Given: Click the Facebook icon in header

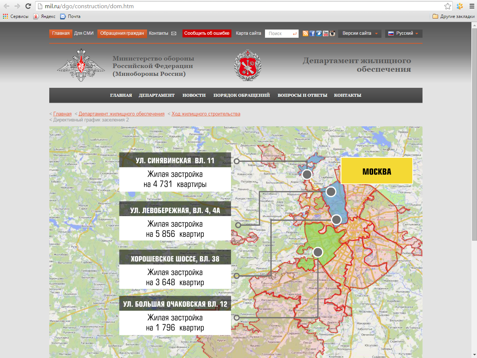Looking at the screenshot, I should pos(312,34).
